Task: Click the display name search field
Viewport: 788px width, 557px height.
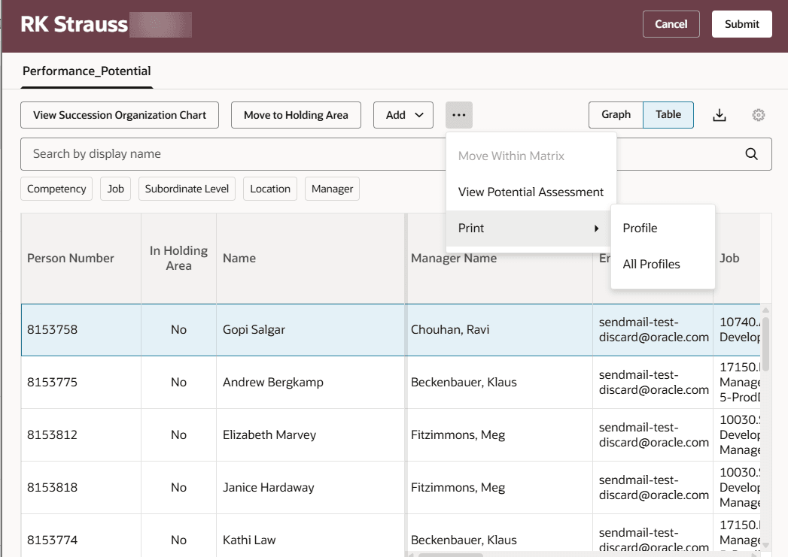Action: (x=301, y=153)
